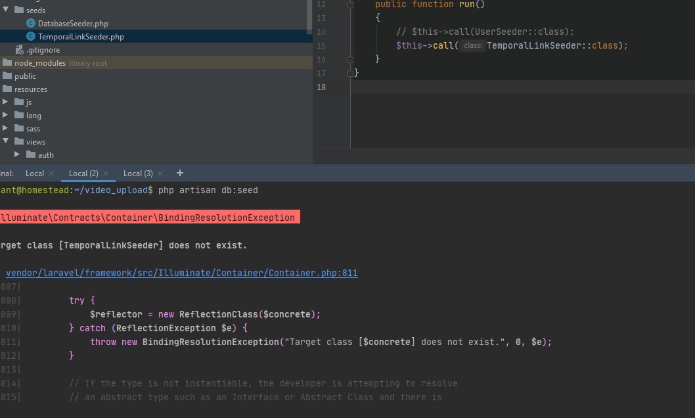This screenshot has height=418, width=695.
Task: Expand the auth folder
Action: click(18, 155)
